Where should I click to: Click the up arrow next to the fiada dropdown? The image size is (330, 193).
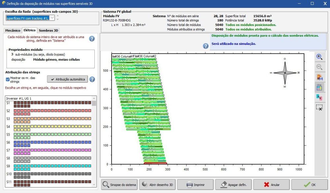point(58,16)
